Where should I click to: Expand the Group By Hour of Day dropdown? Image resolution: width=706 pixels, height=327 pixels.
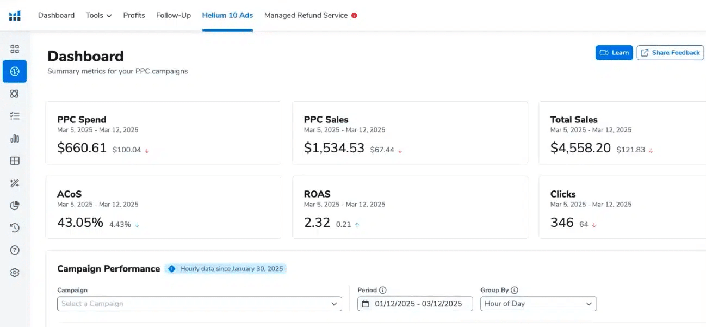(538, 304)
